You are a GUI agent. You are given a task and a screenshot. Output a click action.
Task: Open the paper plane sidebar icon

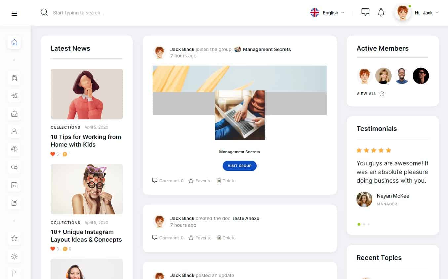14,96
